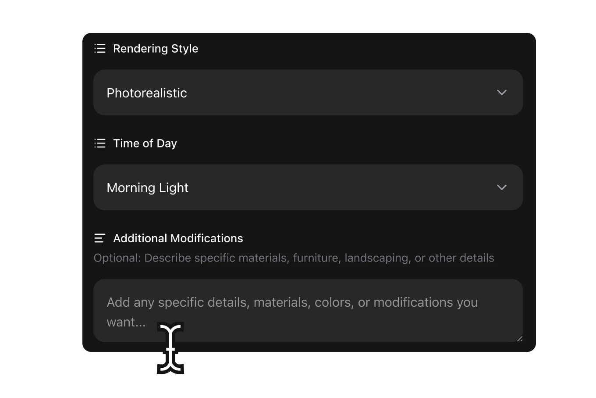Screen dimensions: 596x398
Task: Select the Photorealistic value text
Action: tap(147, 93)
